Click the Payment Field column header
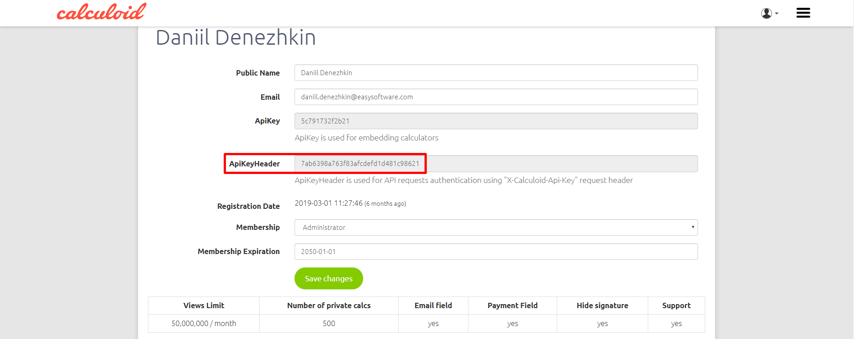The image size is (854, 339). [512, 306]
